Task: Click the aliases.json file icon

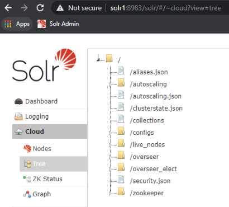Action: pos(121,70)
